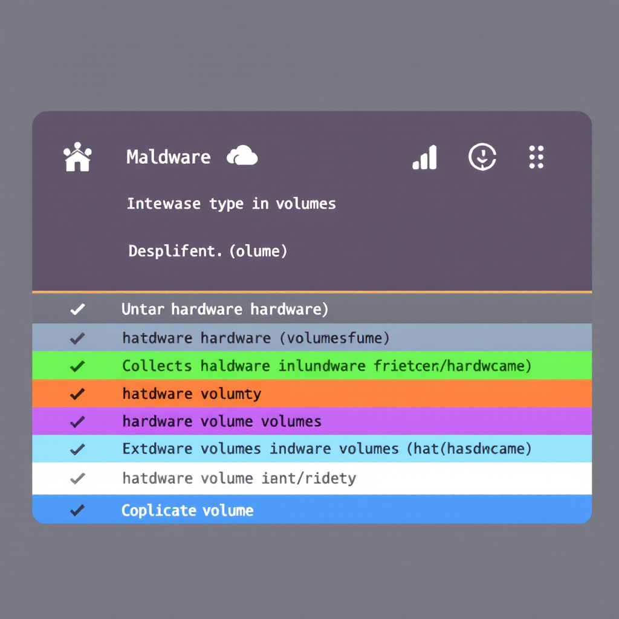Open the home icon
Viewport: 619px width, 619px height.
pyautogui.click(x=77, y=157)
